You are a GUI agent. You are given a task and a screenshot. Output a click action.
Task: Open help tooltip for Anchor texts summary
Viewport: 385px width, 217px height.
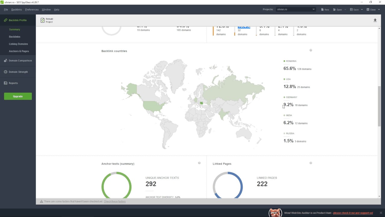point(199,163)
